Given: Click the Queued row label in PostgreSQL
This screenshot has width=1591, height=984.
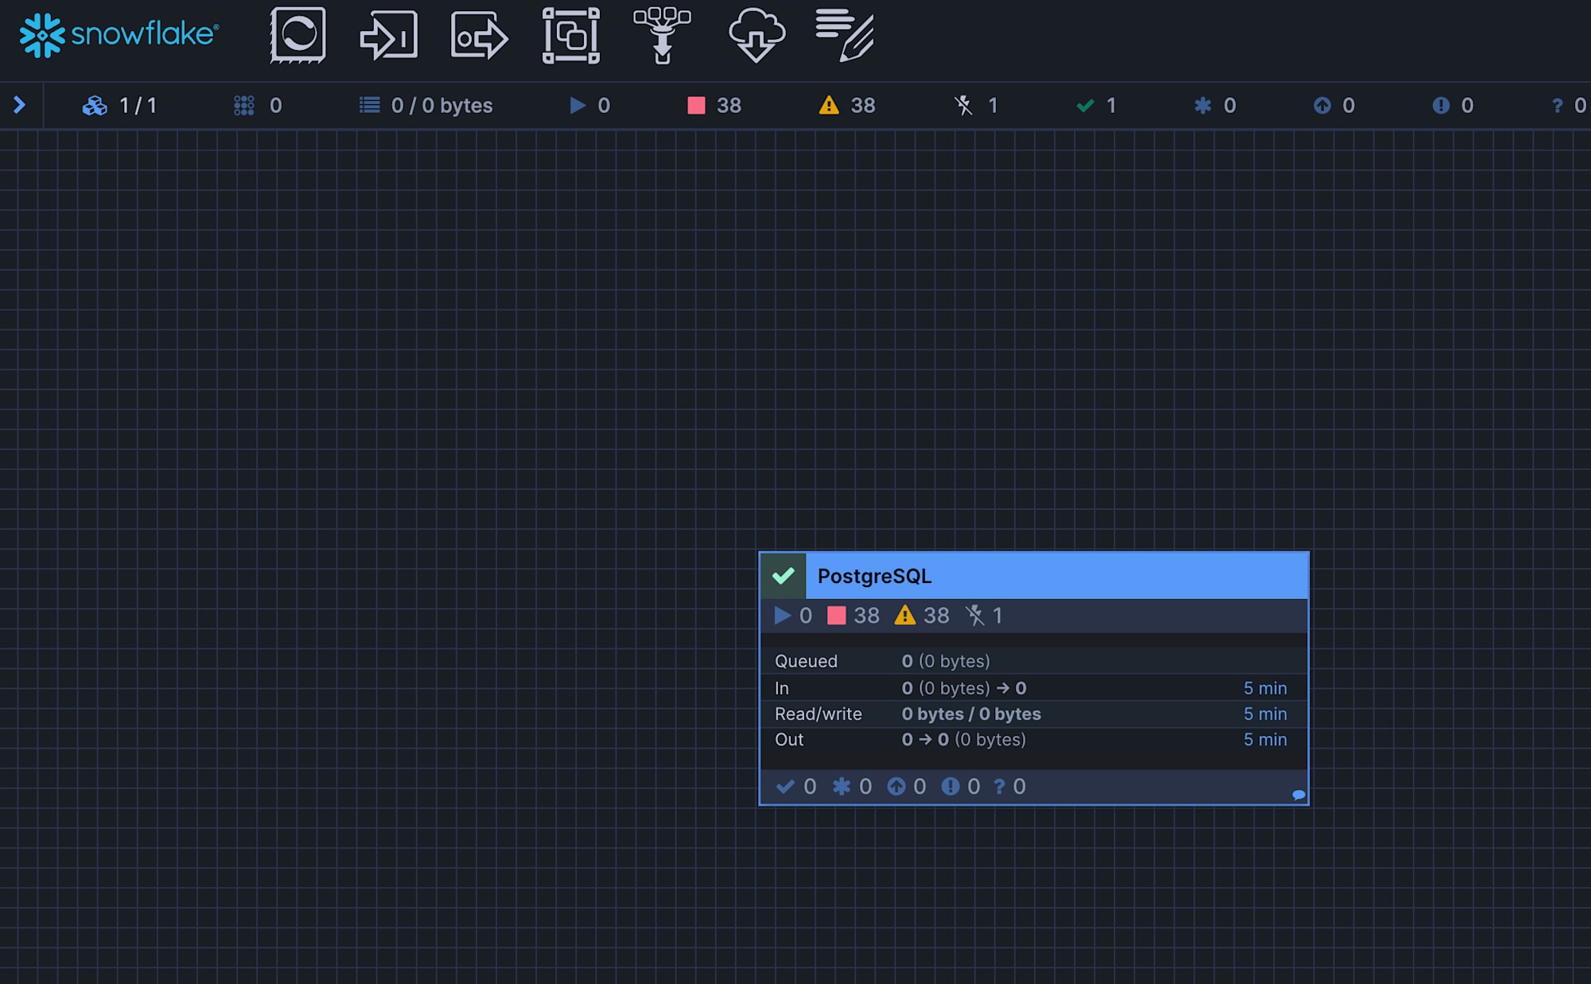Looking at the screenshot, I should [806, 661].
